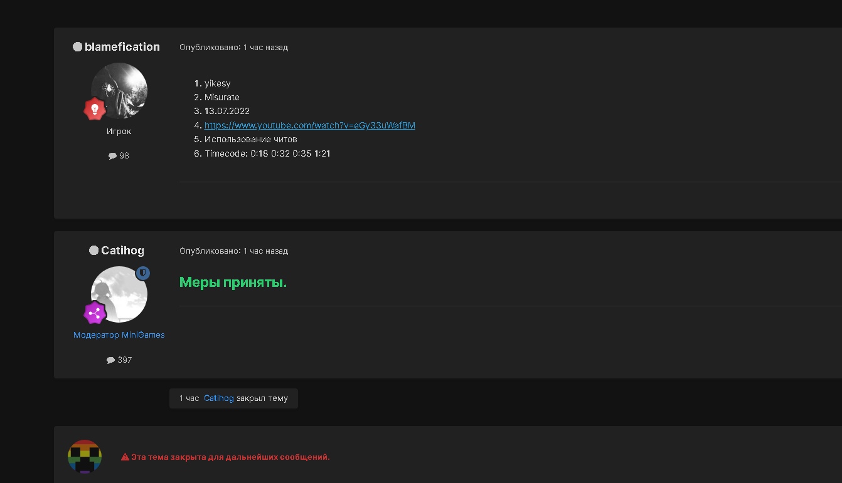842x483 pixels.
Task: Open Catihog link in topic-closed notice
Action: (218, 398)
